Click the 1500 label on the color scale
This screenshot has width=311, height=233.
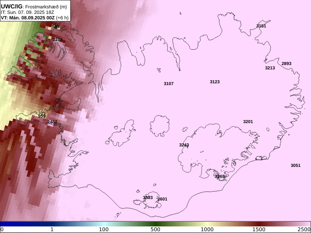pos(259,229)
